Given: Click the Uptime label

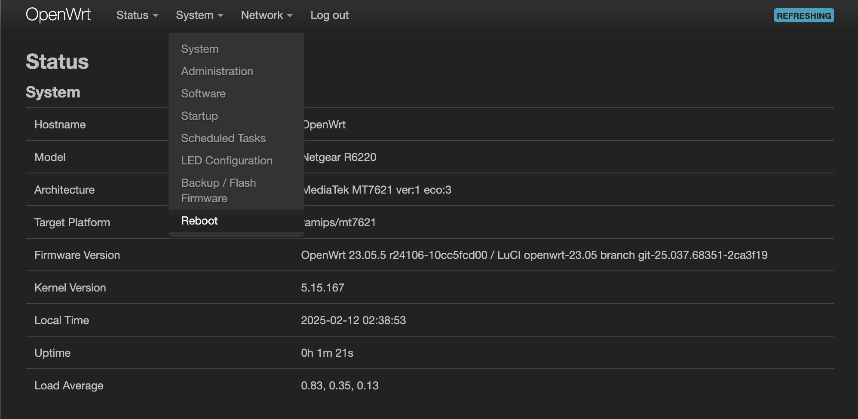Looking at the screenshot, I should pos(52,353).
